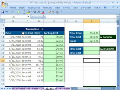Expand the formula bar chevron

(x=118, y=16)
